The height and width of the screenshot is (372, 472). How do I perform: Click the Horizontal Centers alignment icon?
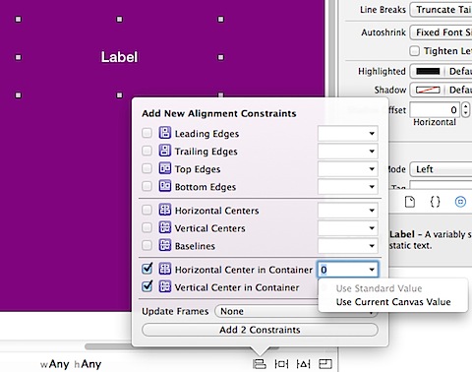tap(165, 210)
